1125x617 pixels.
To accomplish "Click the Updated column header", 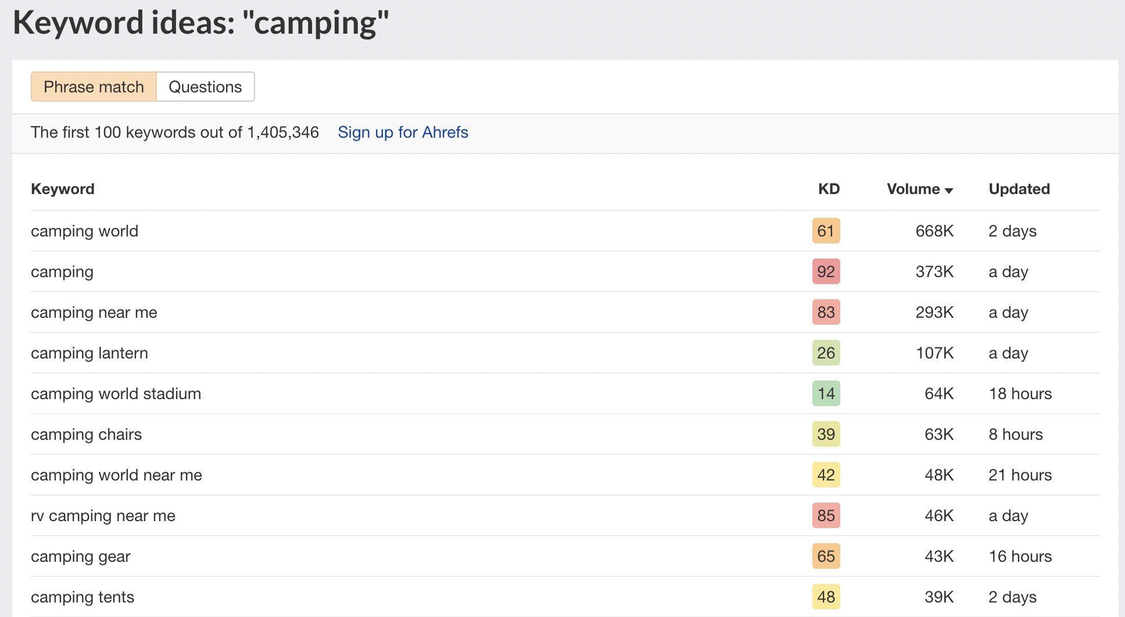I will tap(1019, 189).
